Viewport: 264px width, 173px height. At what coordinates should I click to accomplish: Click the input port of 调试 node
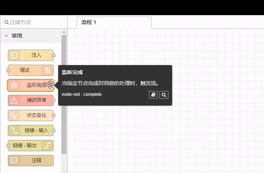pyautogui.click(x=8, y=70)
